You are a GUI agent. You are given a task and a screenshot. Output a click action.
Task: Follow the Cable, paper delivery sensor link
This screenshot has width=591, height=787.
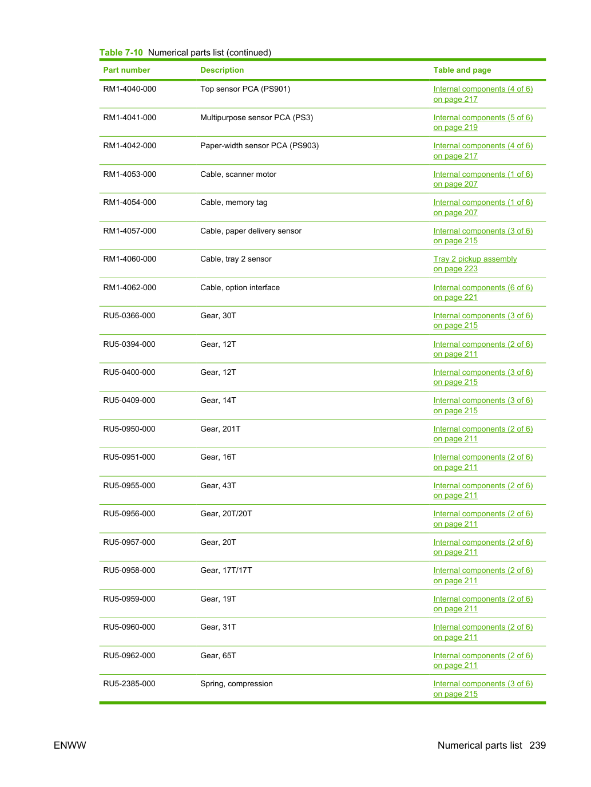pos(483,236)
